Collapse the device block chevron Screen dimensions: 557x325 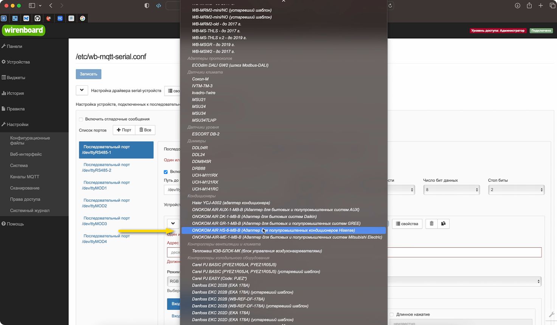coord(173,223)
